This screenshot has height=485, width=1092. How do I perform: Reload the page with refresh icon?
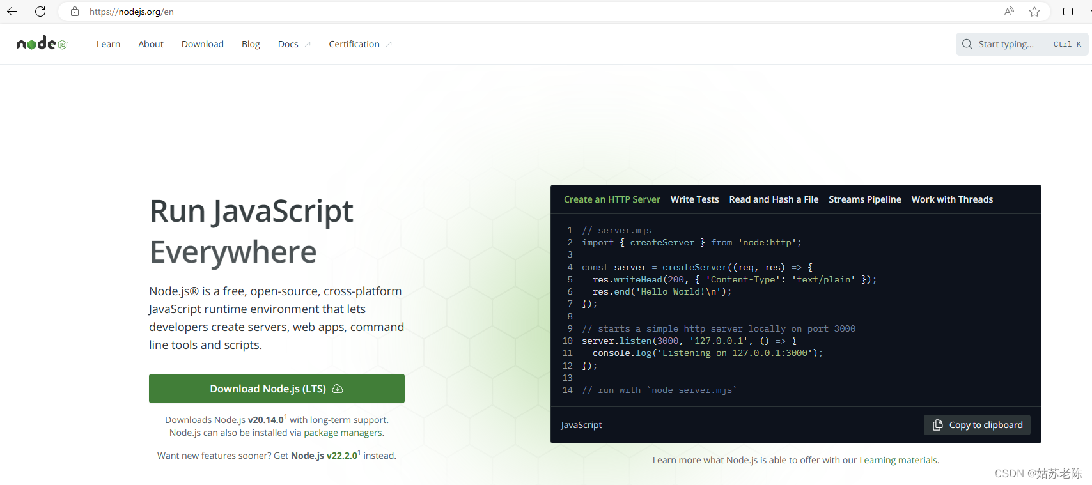click(40, 12)
